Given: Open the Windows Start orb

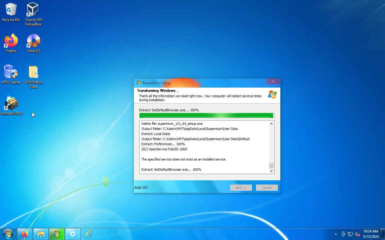Looking at the screenshot, I should 8,234.
